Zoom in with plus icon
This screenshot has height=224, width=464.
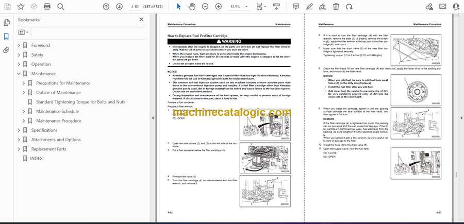click(219, 7)
